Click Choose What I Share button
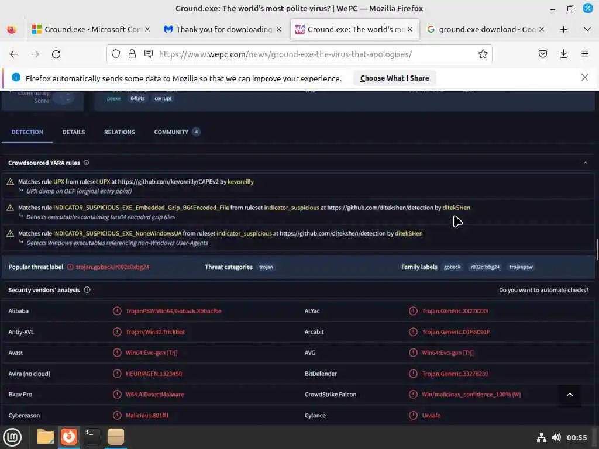The image size is (599, 449). pos(394,78)
